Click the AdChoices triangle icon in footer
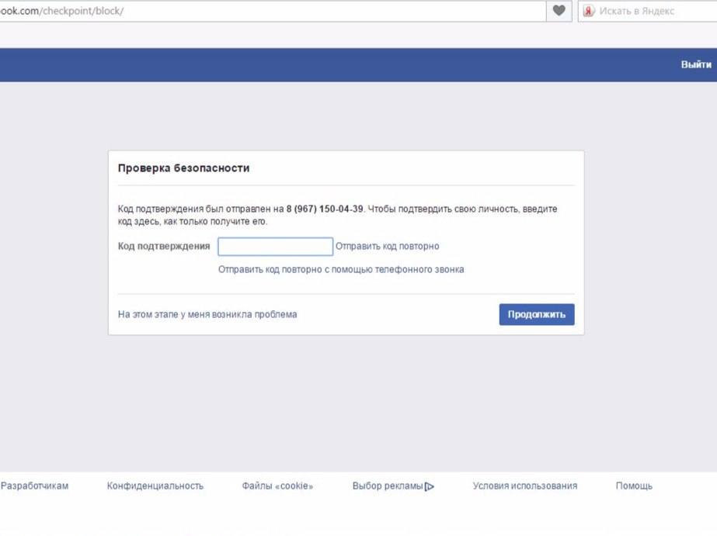Image resolution: width=717 pixels, height=536 pixels. coord(430,487)
